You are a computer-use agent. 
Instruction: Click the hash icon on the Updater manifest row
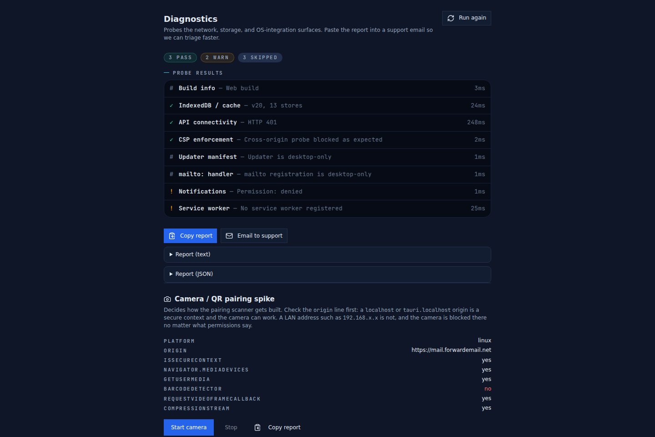tap(171, 157)
